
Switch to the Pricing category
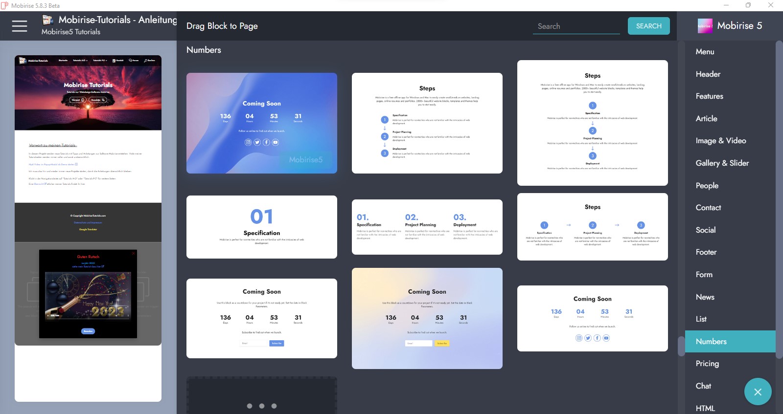point(707,364)
